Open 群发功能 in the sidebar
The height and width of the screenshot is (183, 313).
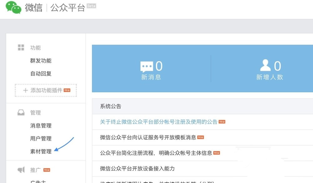41,61
